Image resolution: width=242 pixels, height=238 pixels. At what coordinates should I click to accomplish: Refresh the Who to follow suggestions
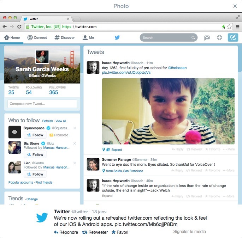pos(48,121)
